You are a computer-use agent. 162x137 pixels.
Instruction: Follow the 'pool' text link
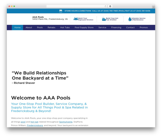23,122
